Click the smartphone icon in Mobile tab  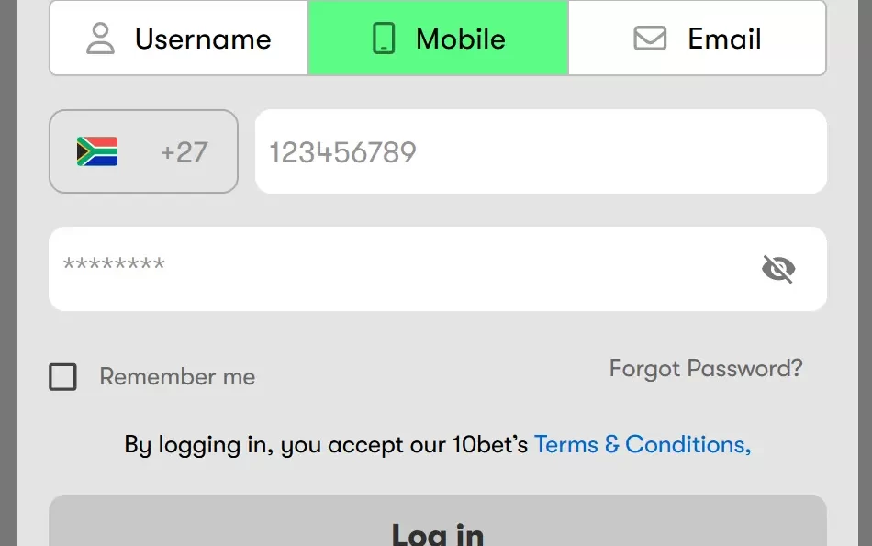[384, 39]
